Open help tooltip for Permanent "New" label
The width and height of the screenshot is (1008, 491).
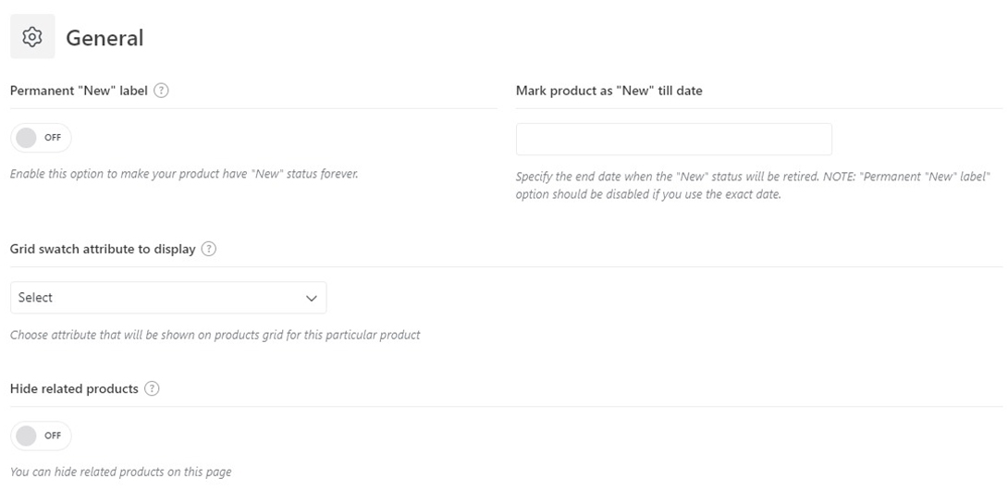click(161, 91)
